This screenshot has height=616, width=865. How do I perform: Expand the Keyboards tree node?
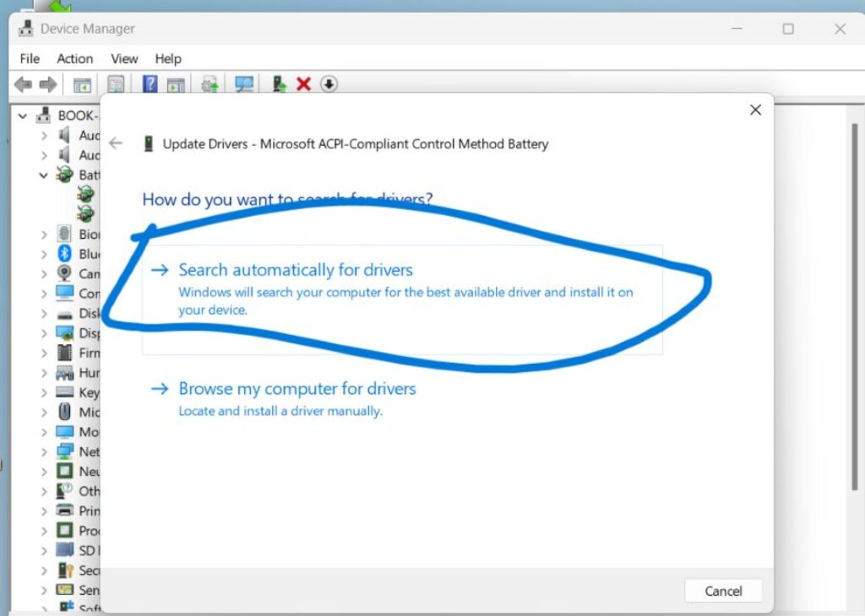[x=44, y=392]
